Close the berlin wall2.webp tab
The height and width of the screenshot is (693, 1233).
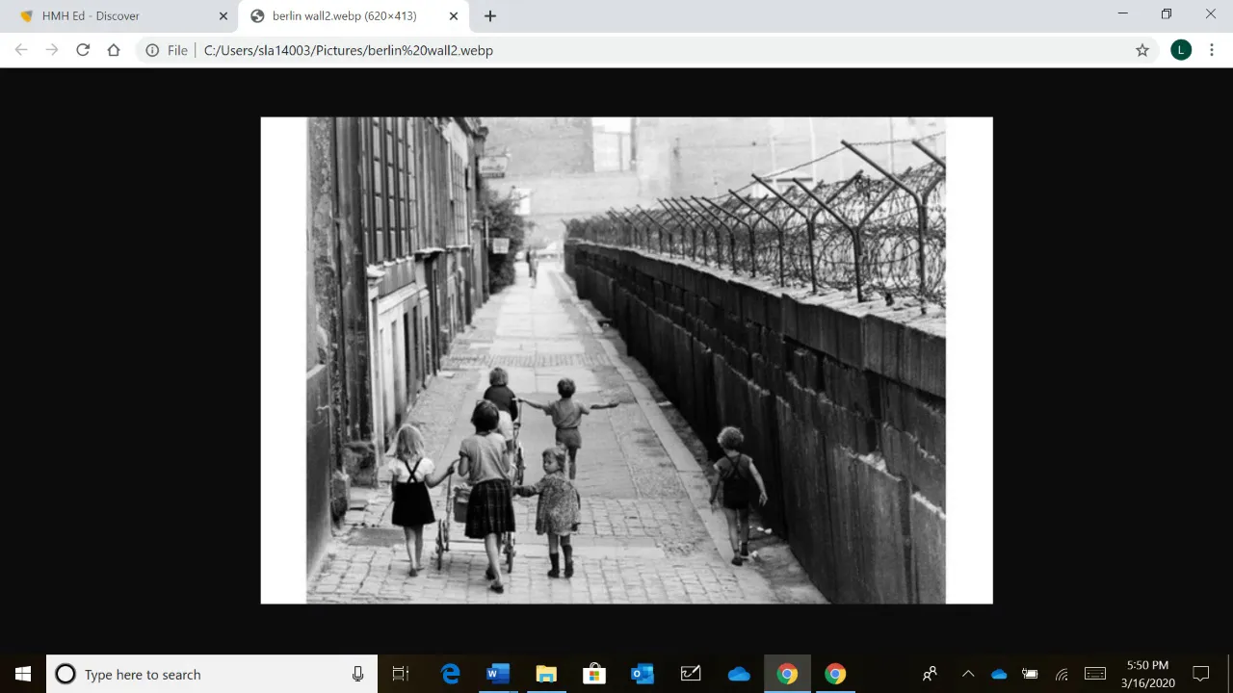(454, 16)
